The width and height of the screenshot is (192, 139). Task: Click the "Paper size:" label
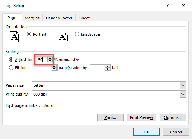click(x=15, y=85)
